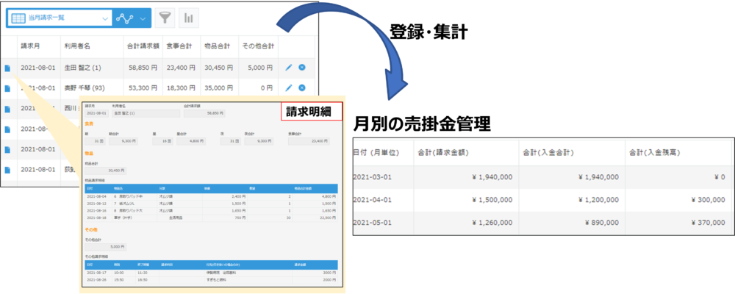Image resolution: width=735 pixels, height=294 pixels.
Task: Click the table list icon in view selector
Action: [18, 18]
